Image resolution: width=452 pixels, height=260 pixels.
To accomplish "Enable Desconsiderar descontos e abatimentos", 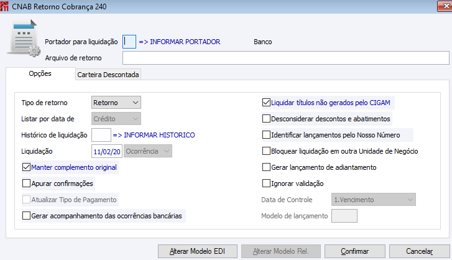I will (267, 118).
